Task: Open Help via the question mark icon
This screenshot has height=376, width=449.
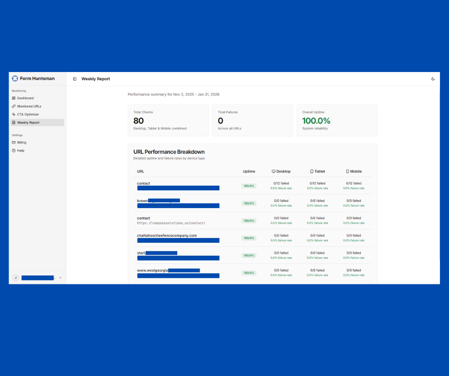Action: [x=14, y=150]
